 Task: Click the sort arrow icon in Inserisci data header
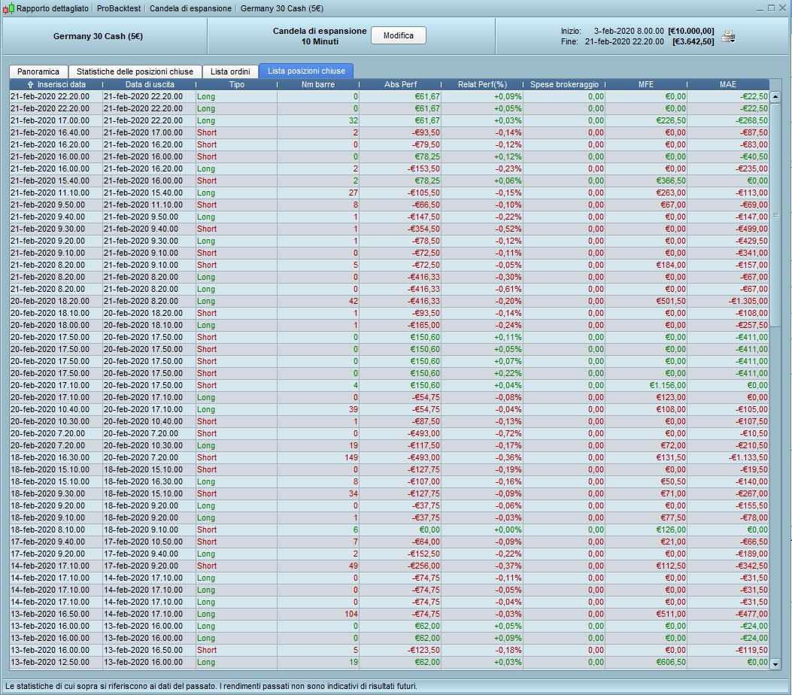tap(30, 84)
